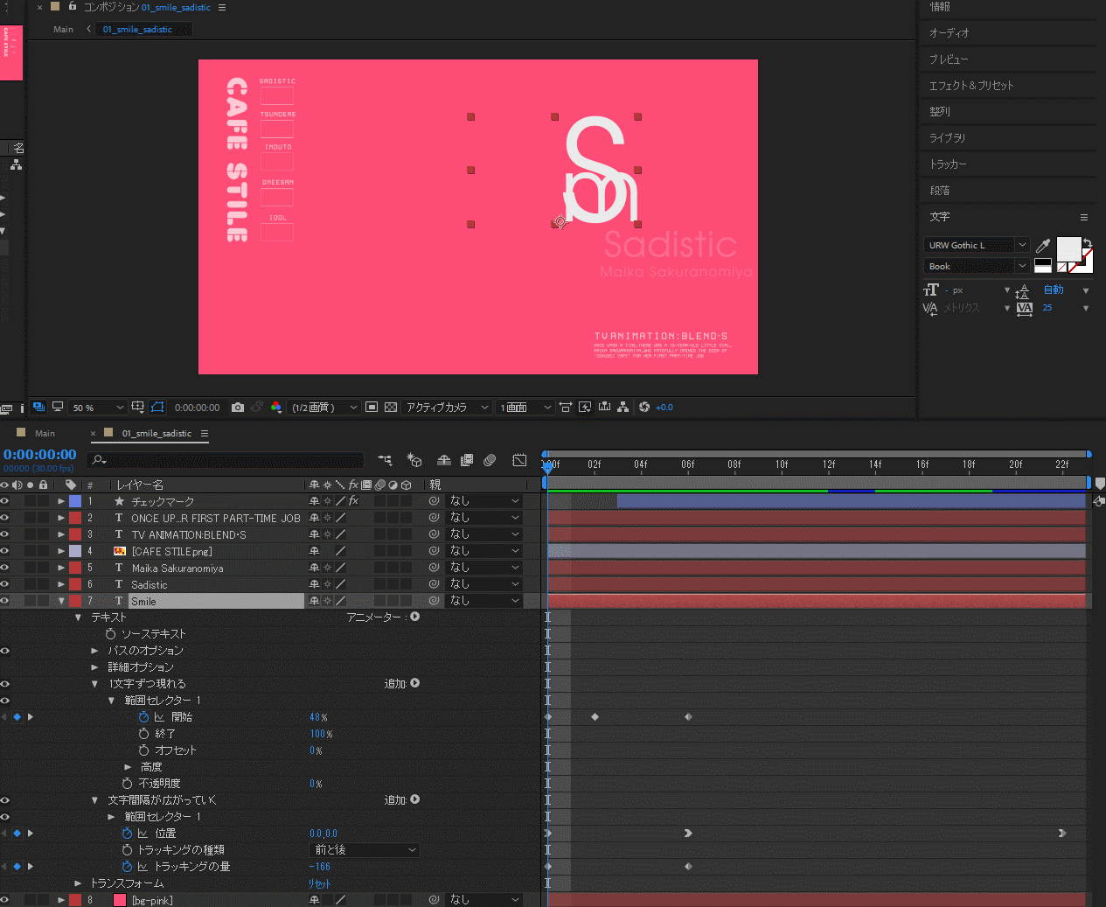Open the 50% magnification dropdown
Image resolution: width=1106 pixels, height=907 pixels.
click(98, 408)
